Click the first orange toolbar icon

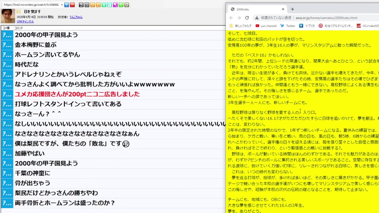(92, 5)
